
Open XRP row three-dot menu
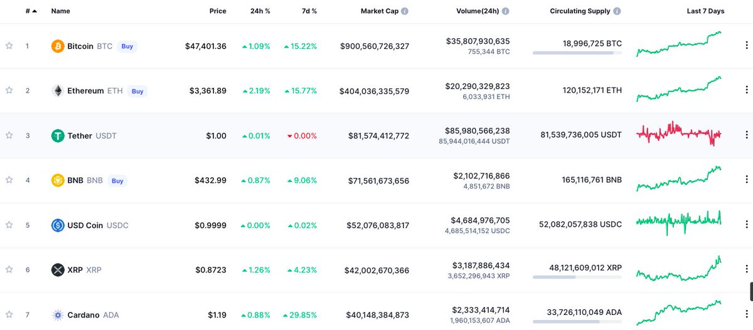746,269
